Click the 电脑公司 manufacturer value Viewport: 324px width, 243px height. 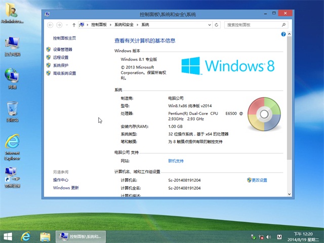176,98
